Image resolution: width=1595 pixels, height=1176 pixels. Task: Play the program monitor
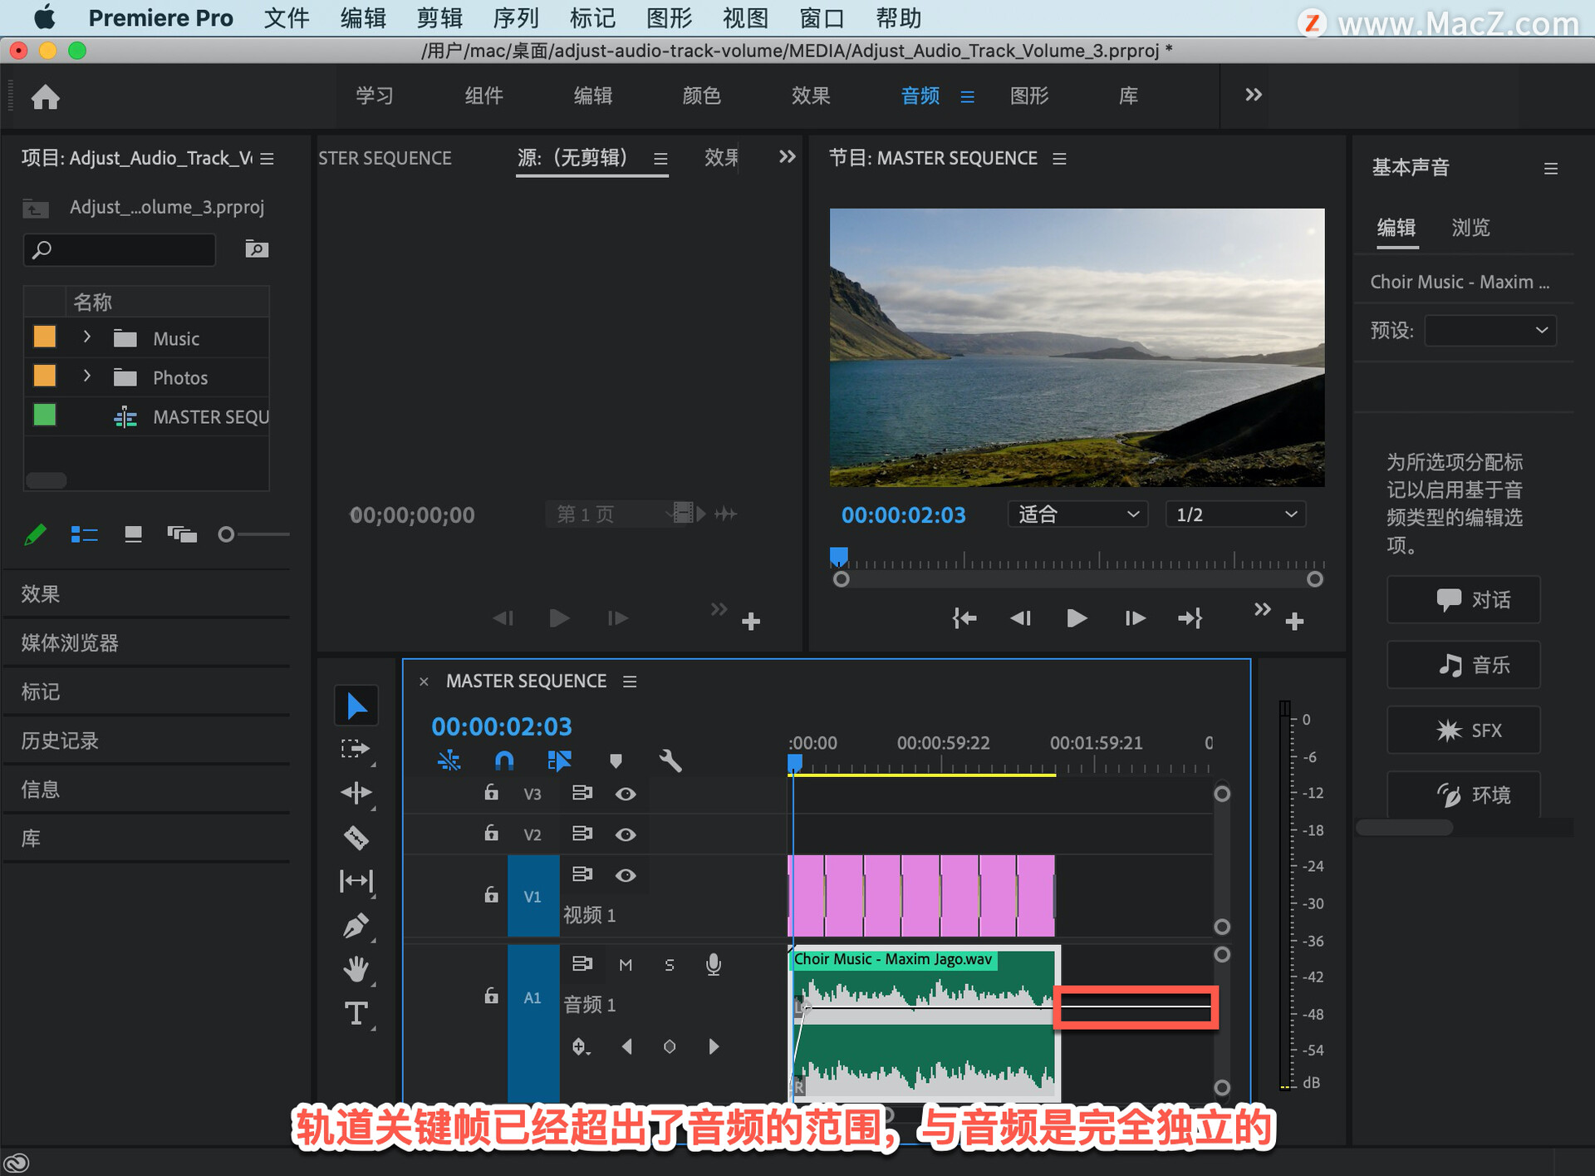tap(1077, 618)
